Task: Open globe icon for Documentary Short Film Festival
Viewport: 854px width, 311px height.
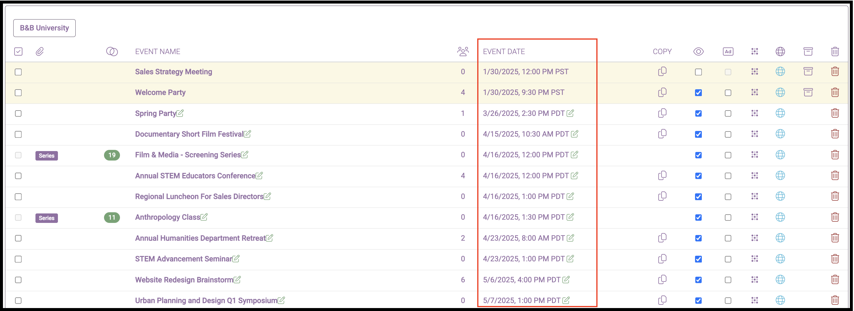Action: (x=780, y=134)
